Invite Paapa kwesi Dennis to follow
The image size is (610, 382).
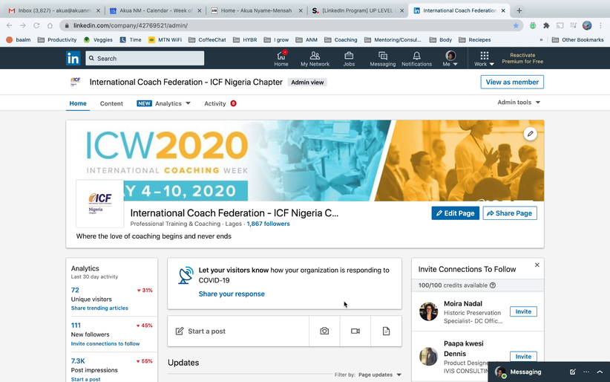click(x=523, y=356)
